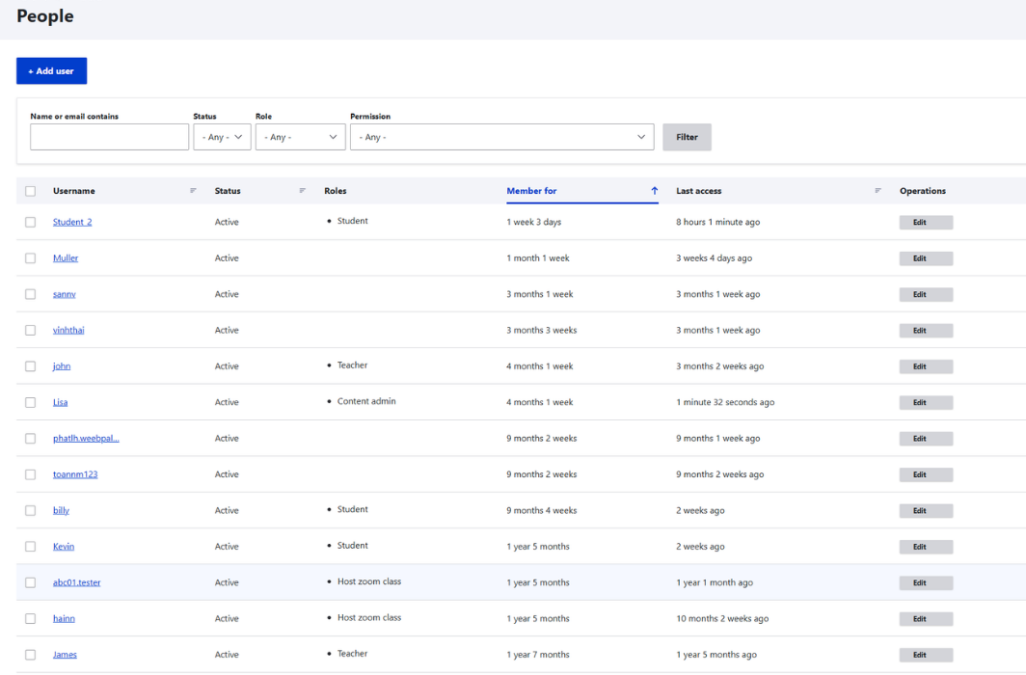Viewport: 1026px width, 675px height.
Task: Focus the Name or email contains field
Action: point(109,137)
